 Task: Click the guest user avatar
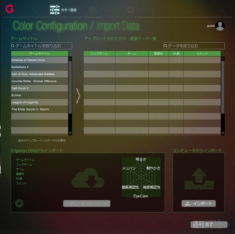220,26
